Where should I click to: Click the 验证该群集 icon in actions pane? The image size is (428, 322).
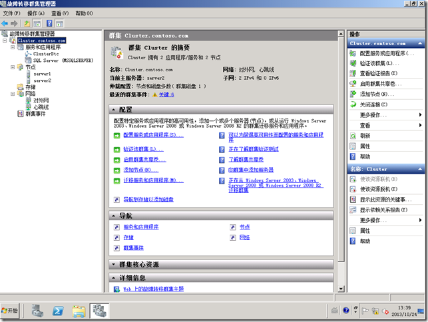353,63
